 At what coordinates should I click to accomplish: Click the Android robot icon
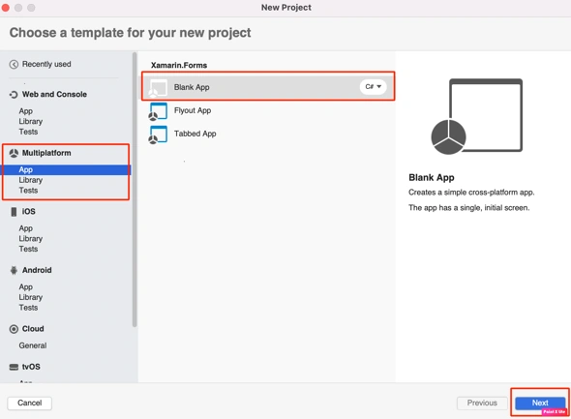point(14,271)
